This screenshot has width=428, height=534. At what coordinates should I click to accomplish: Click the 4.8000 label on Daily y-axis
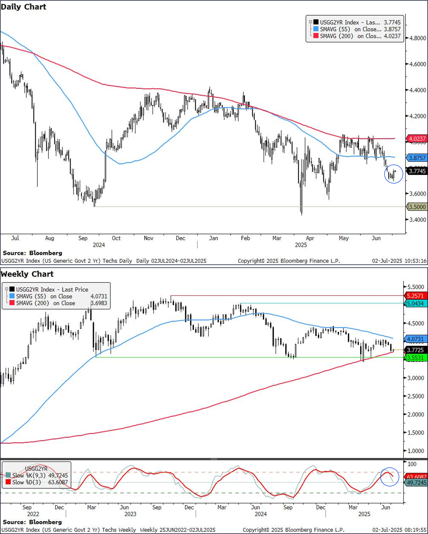coord(418,38)
